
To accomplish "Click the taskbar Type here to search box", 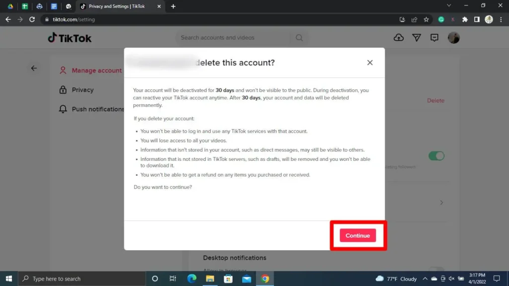I will tap(82, 279).
